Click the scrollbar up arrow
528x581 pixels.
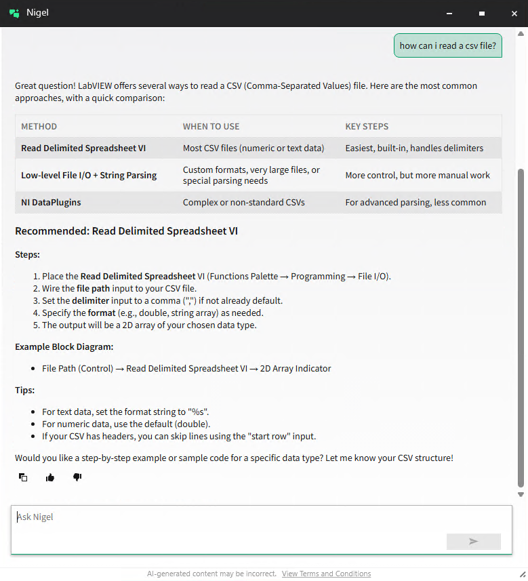point(521,34)
